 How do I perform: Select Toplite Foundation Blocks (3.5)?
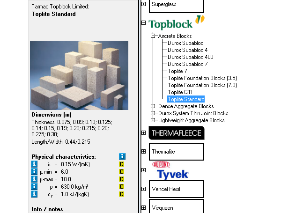202,78
